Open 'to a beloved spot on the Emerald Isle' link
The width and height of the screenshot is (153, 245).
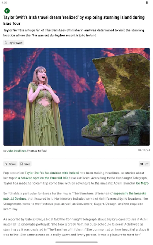[x=41, y=178]
